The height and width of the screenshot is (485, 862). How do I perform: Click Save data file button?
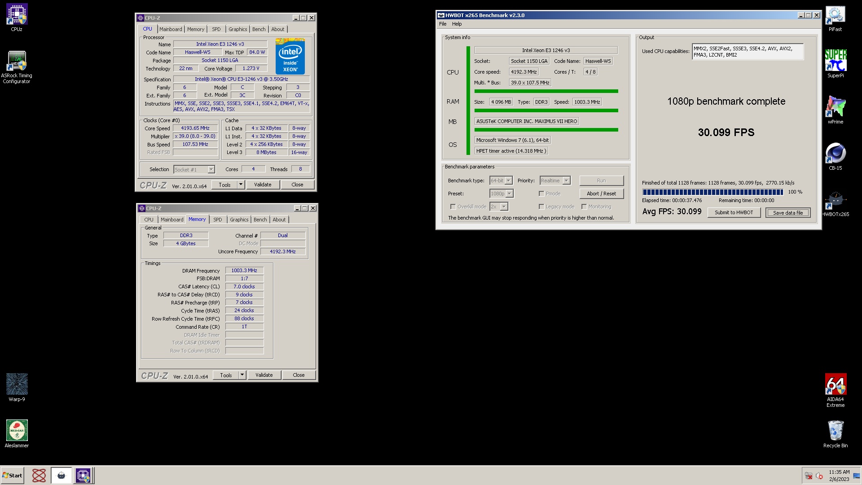(x=788, y=213)
